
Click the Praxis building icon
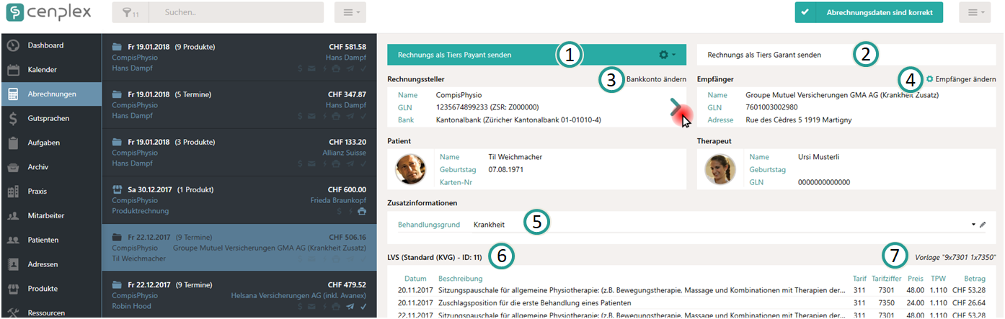point(13,192)
